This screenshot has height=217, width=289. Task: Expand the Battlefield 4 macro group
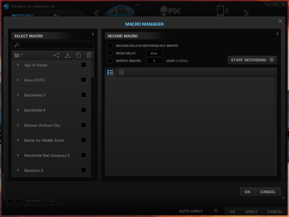tap(18, 110)
